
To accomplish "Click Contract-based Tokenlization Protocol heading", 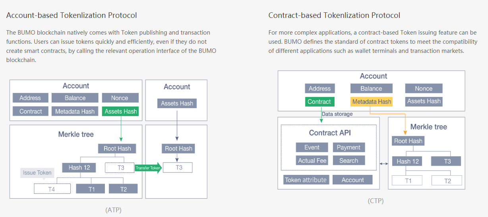I will click(x=334, y=15).
